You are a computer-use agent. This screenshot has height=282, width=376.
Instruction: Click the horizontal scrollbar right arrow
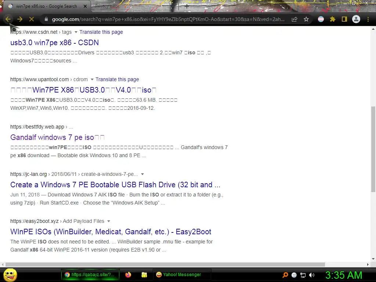tap(368, 264)
